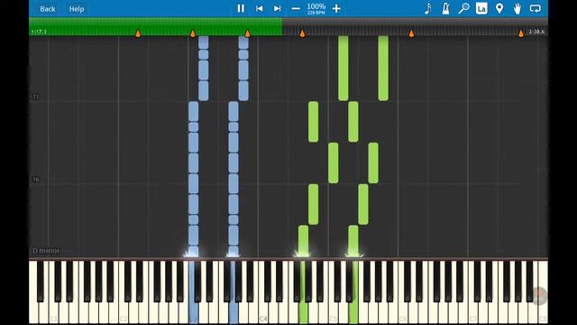
Task: Open the Help menu
Action: pyautogui.click(x=77, y=9)
